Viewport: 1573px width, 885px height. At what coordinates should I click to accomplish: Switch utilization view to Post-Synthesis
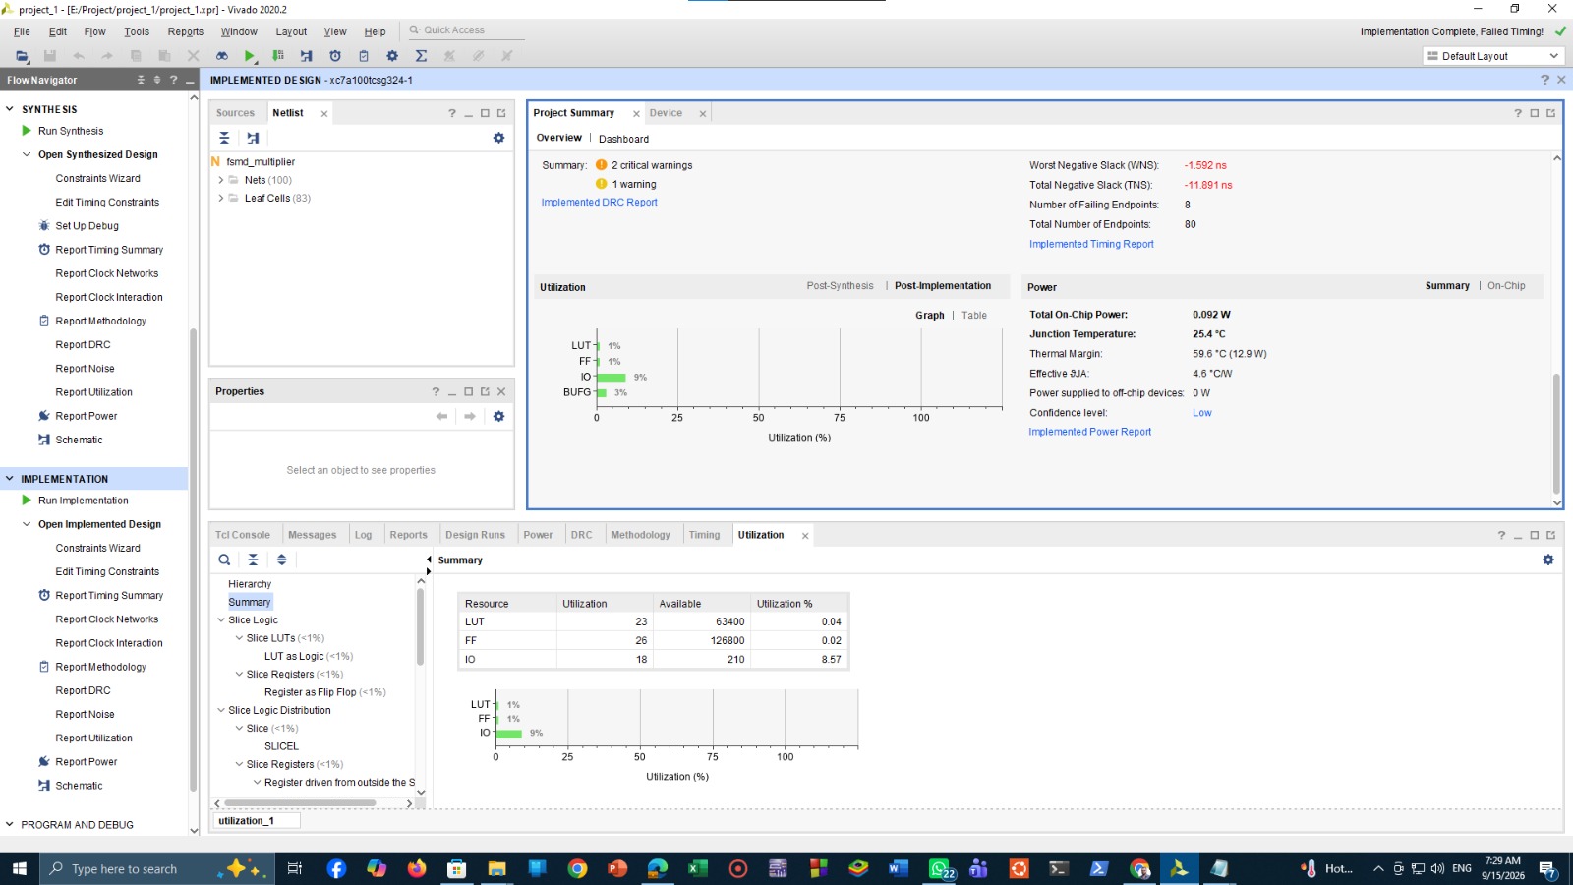[x=840, y=286]
